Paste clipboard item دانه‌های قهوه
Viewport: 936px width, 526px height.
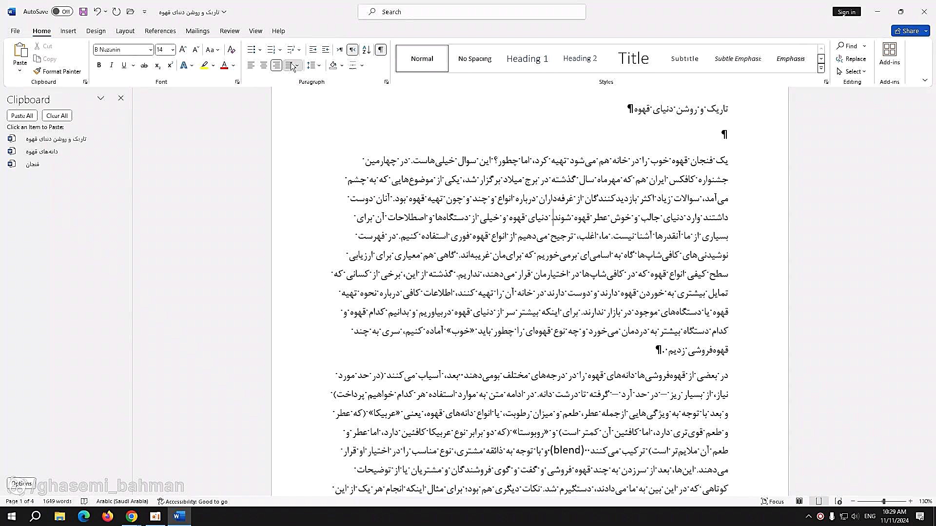pos(42,151)
